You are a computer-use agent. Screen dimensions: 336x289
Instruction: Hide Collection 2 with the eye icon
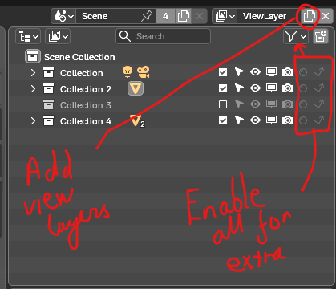click(x=255, y=88)
